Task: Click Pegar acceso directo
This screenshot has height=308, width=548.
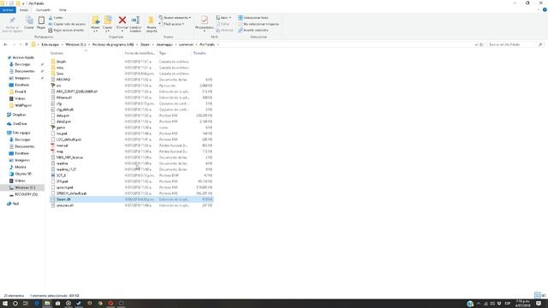Action: (x=67, y=31)
